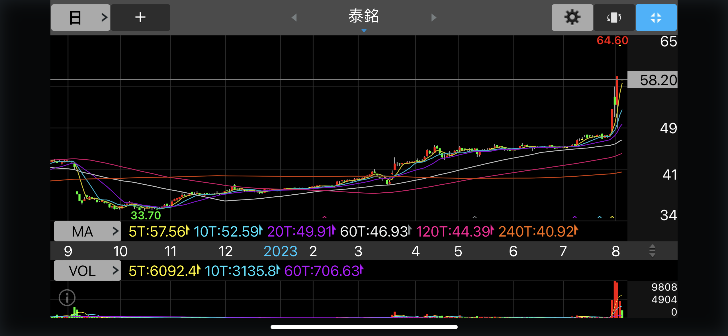Tap the 2023 year axis label
This screenshot has height=336, width=728.
tap(281, 251)
